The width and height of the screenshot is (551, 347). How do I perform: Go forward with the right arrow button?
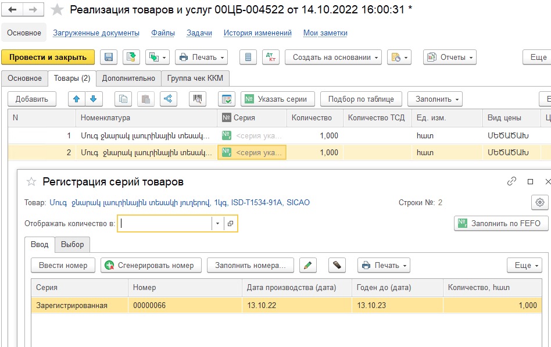(33, 9)
